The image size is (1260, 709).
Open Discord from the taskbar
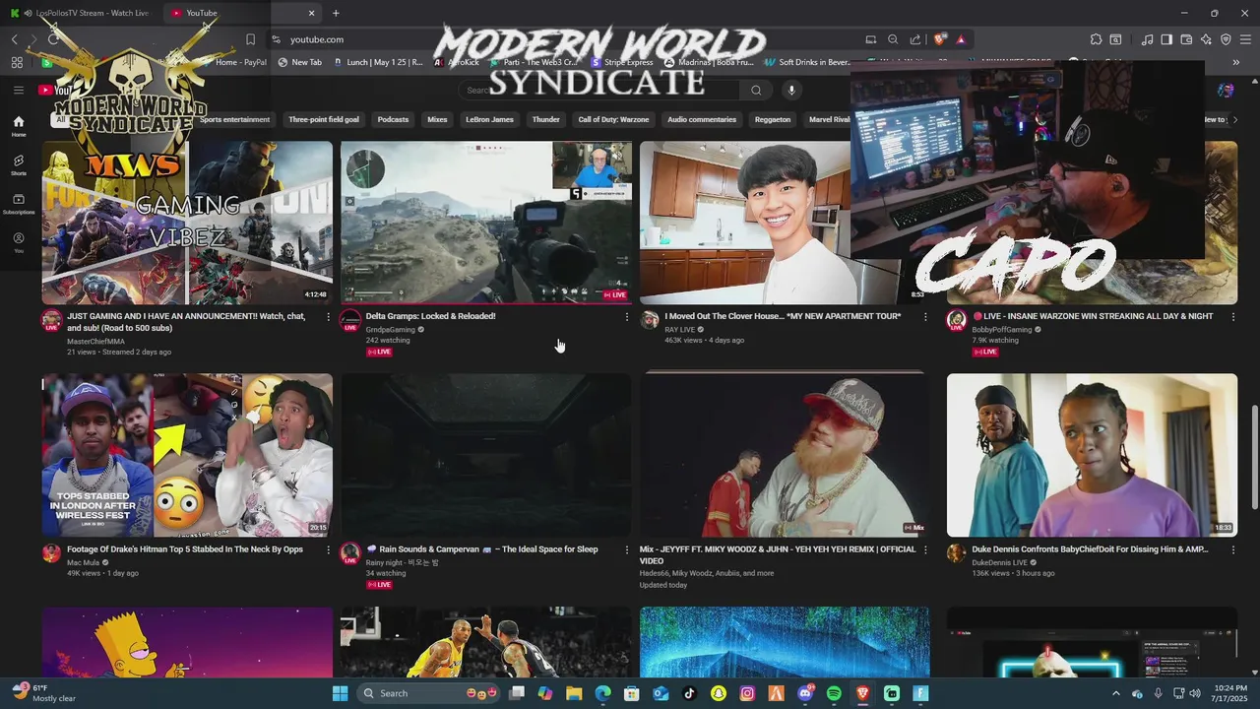pyautogui.click(x=805, y=693)
